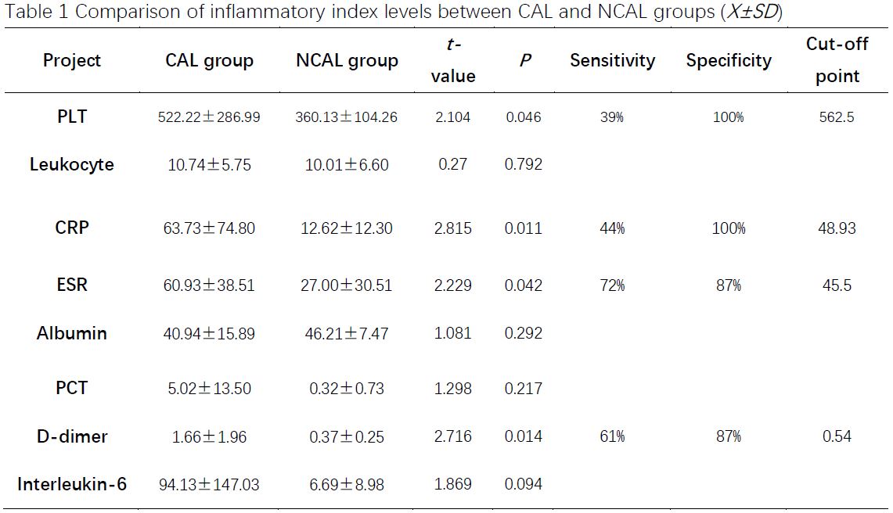Click the ESR row label
The height and width of the screenshot is (513, 893).
[x=72, y=285]
